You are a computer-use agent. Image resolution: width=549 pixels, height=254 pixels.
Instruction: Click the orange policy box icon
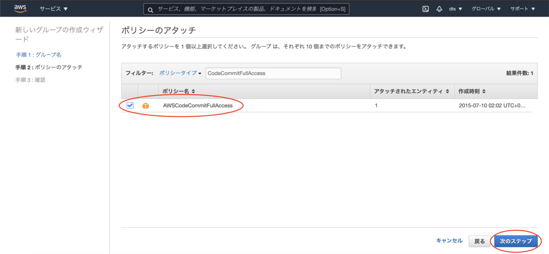(x=145, y=106)
